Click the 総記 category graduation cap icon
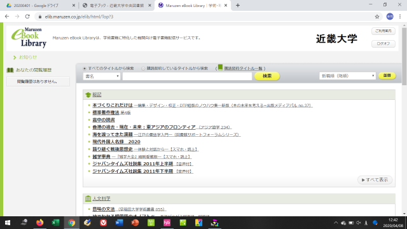407x229 pixels. 88,95
